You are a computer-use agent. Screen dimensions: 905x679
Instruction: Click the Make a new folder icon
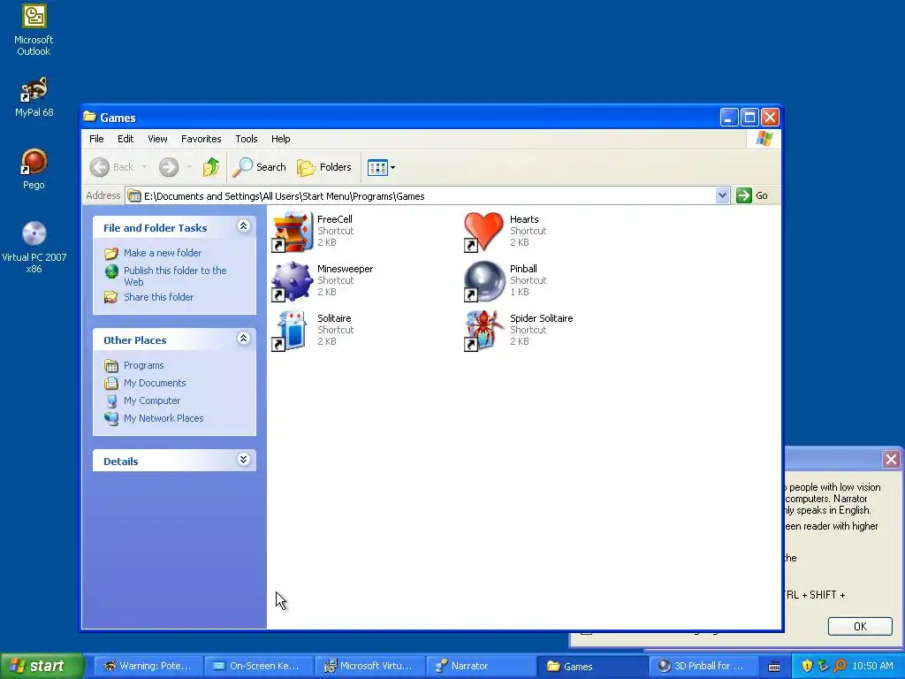tap(111, 254)
